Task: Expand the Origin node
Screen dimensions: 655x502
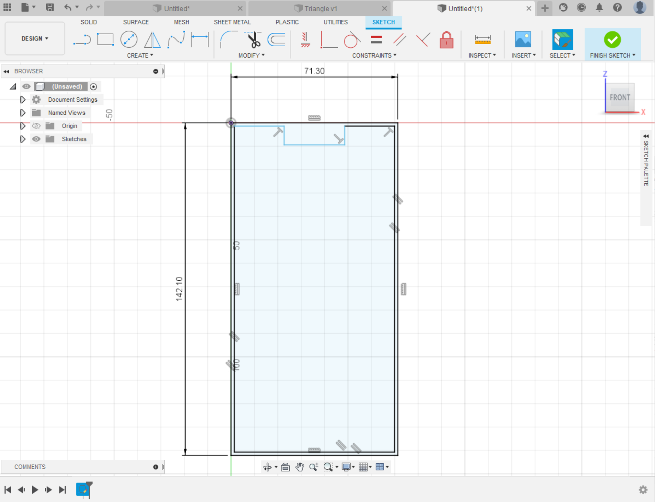Action: [x=23, y=126]
